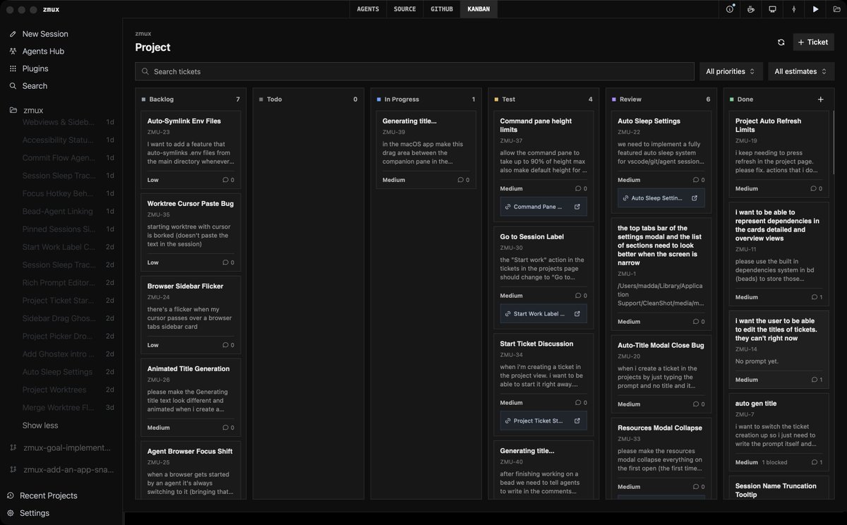Click the plus icon in Done column header
This screenshot has width=847, height=525.
pyautogui.click(x=820, y=99)
